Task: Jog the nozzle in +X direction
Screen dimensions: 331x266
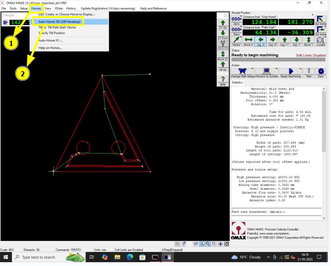Action: pyautogui.click(x=272, y=41)
